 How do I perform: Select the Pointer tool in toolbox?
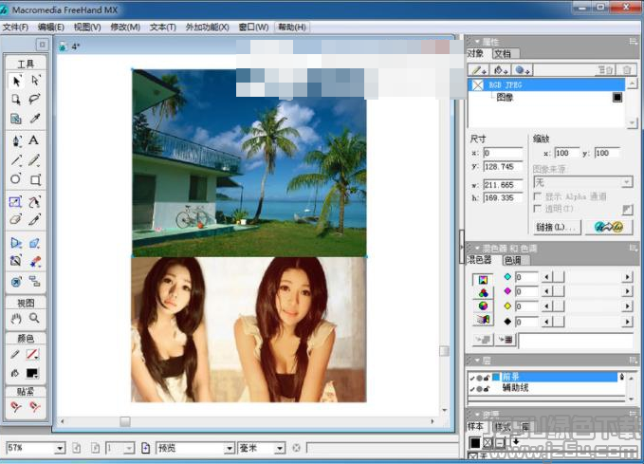click(16, 81)
